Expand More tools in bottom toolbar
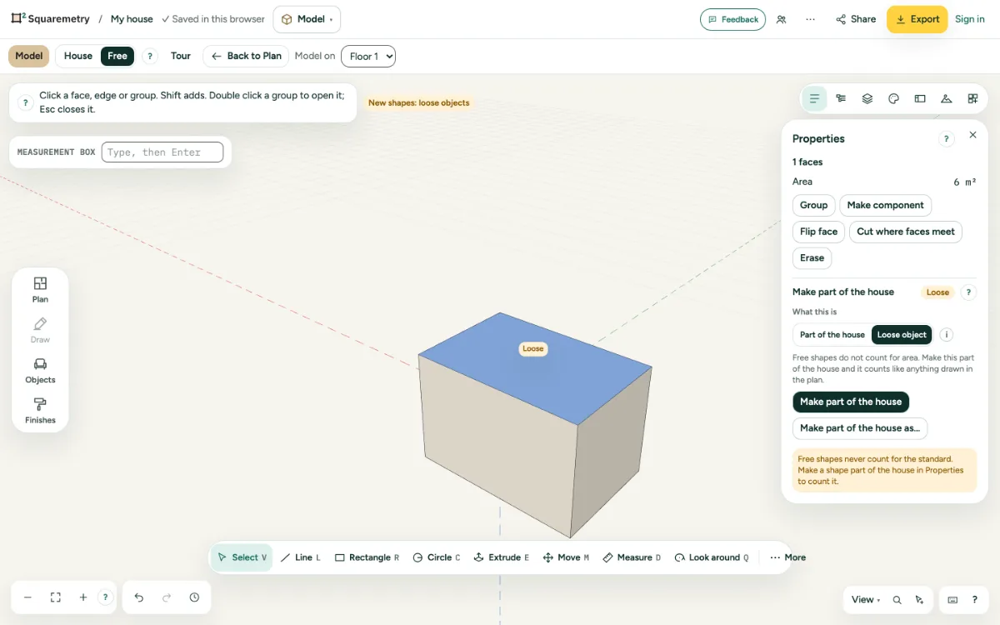 coord(787,557)
